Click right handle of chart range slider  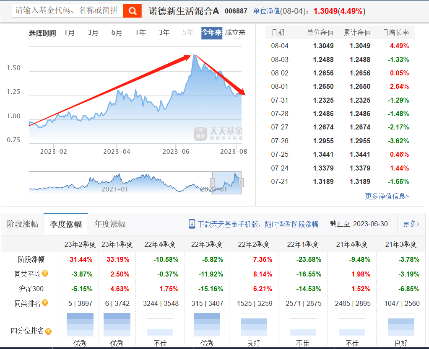coord(241,182)
